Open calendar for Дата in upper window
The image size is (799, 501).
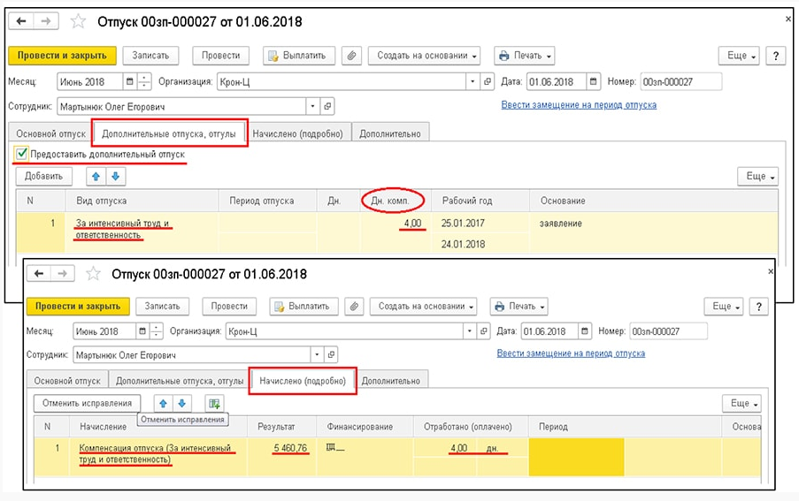coord(593,81)
